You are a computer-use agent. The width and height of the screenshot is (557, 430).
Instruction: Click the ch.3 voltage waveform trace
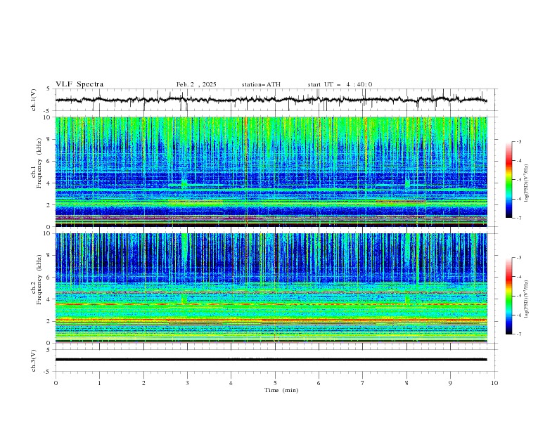tap(271, 360)
